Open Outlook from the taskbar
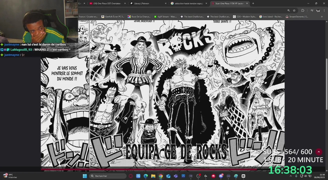This screenshot has height=180, width=328. coord(168,176)
